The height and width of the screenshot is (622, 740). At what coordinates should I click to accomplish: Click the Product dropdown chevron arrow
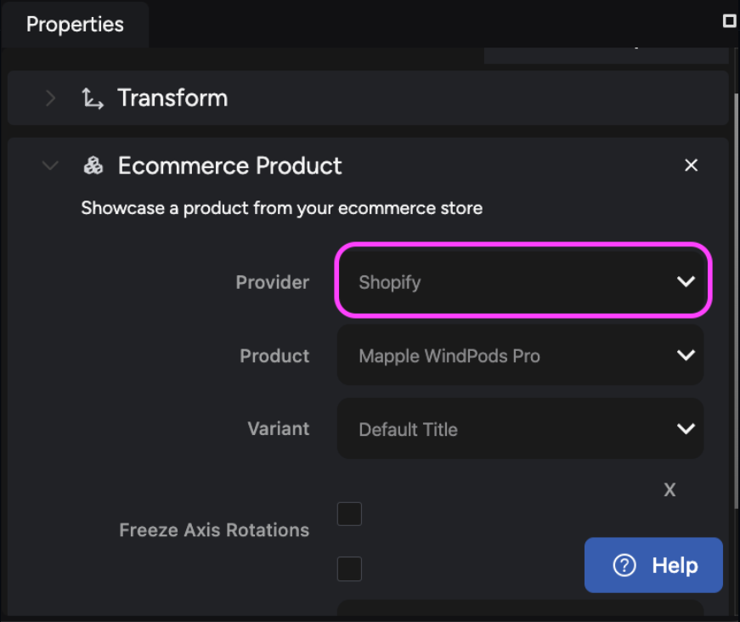click(686, 355)
